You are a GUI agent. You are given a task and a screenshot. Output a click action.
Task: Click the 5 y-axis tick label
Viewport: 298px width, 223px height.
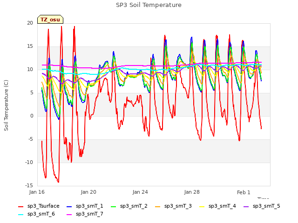point(32,93)
